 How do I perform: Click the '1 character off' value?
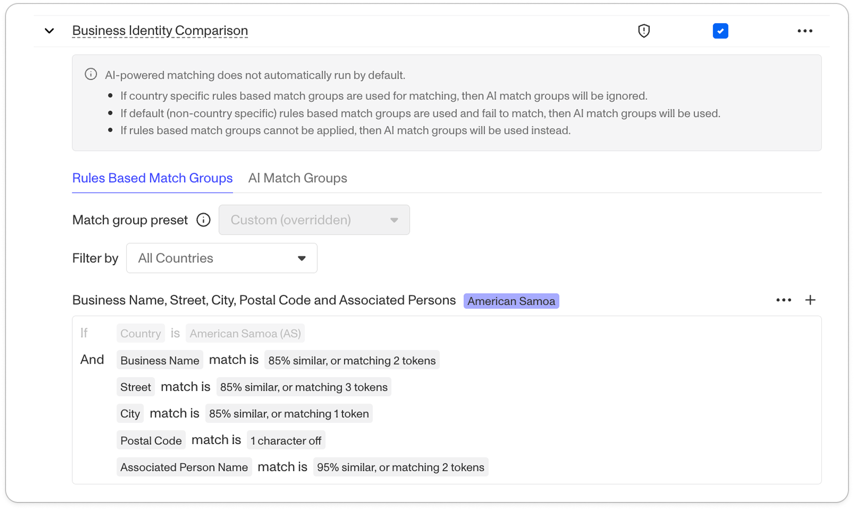[286, 440]
